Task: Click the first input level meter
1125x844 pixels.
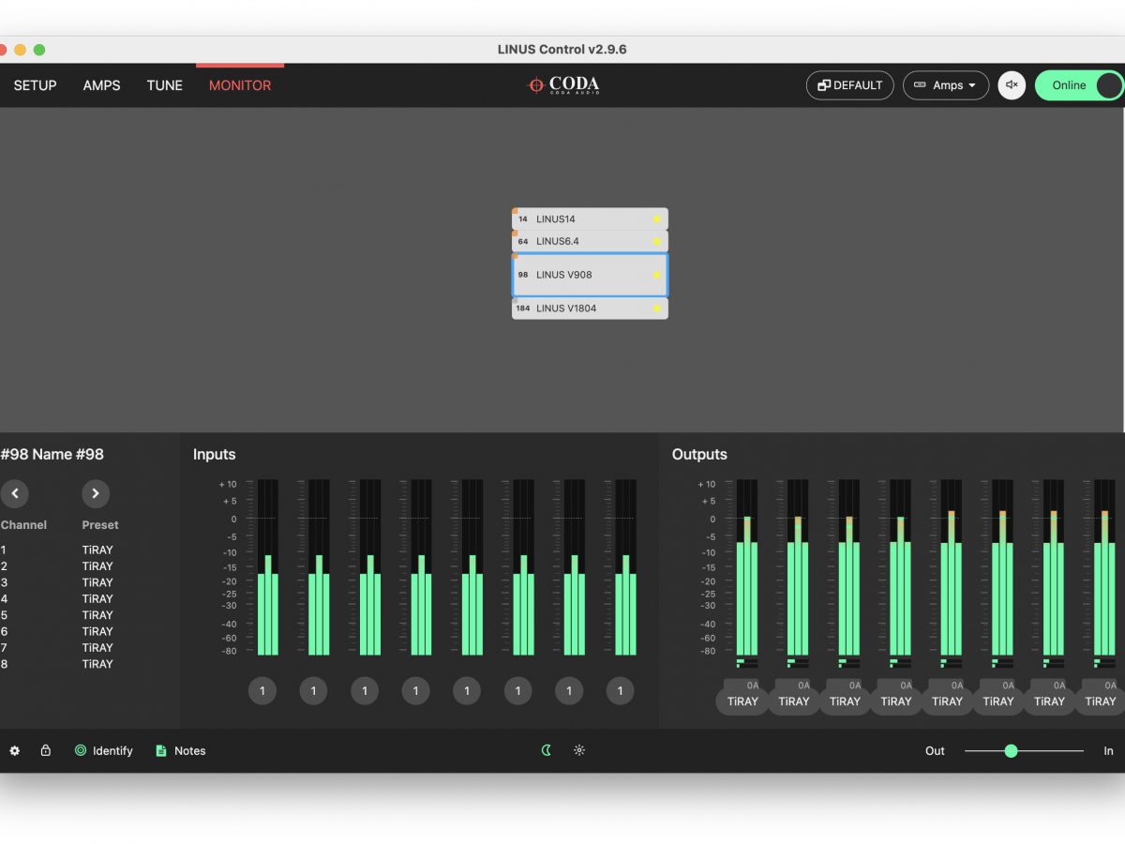Action: point(267,567)
